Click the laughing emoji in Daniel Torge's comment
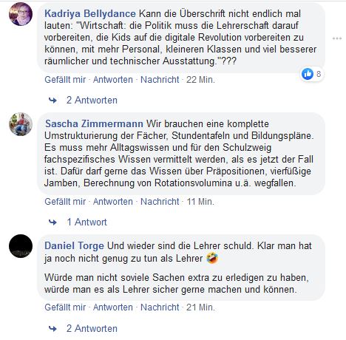The height and width of the screenshot is (340, 346). click(x=212, y=259)
